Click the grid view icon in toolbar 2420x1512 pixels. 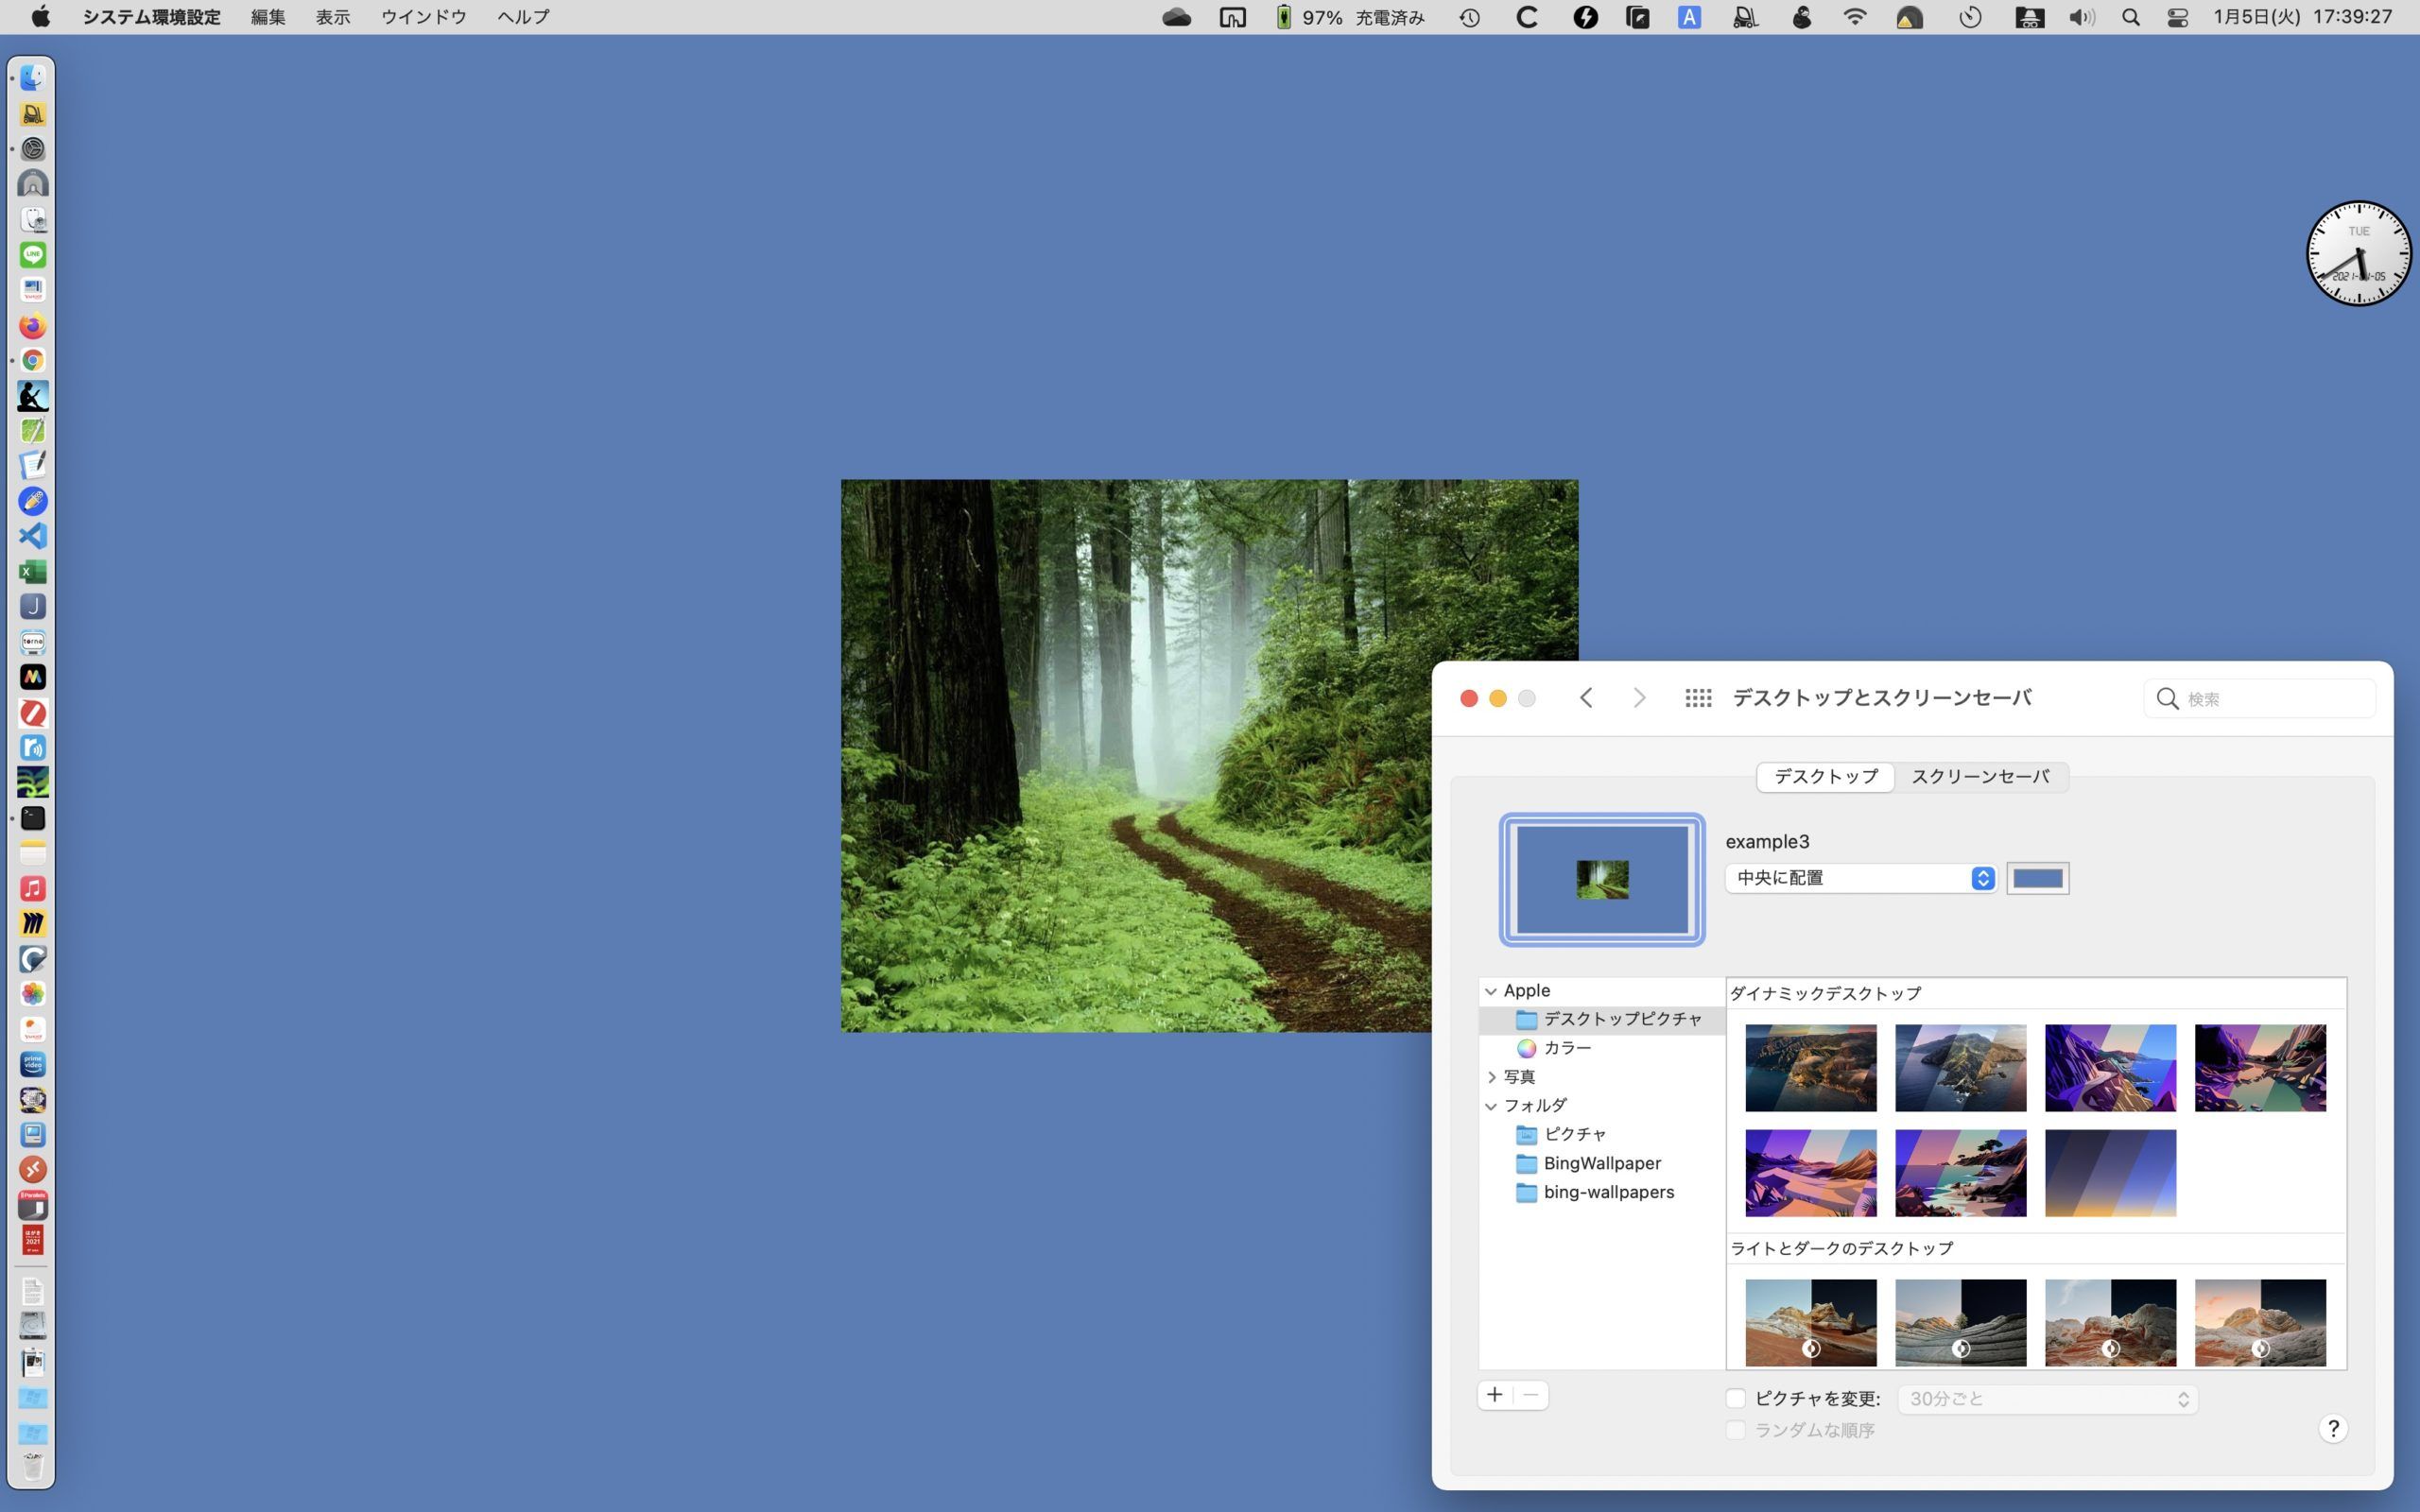(1697, 696)
